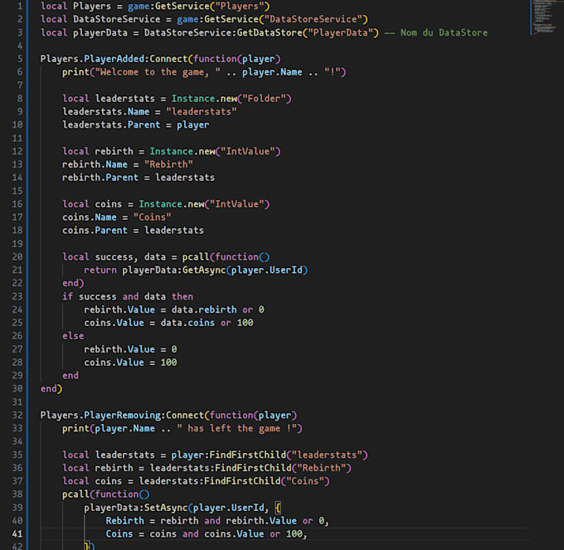Click the " has left the game !" string
This screenshot has width=564, height=550.
[236, 428]
